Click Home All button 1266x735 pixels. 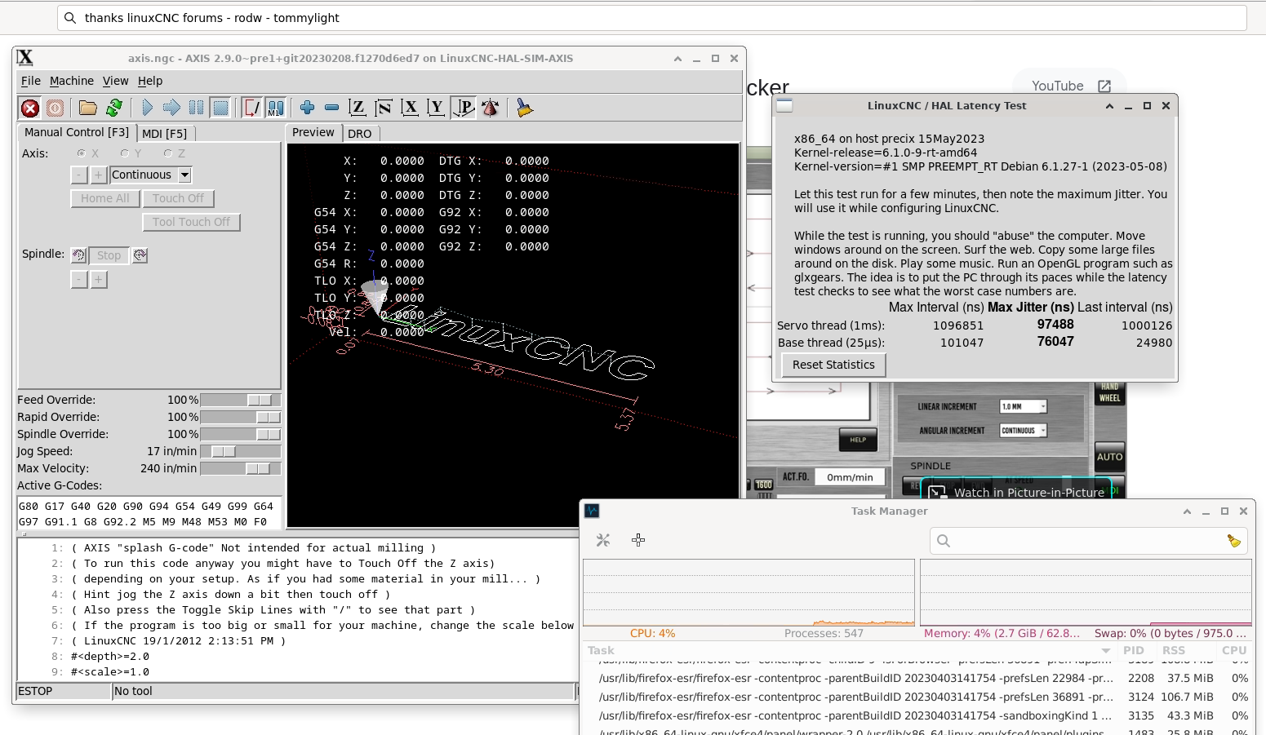(105, 198)
